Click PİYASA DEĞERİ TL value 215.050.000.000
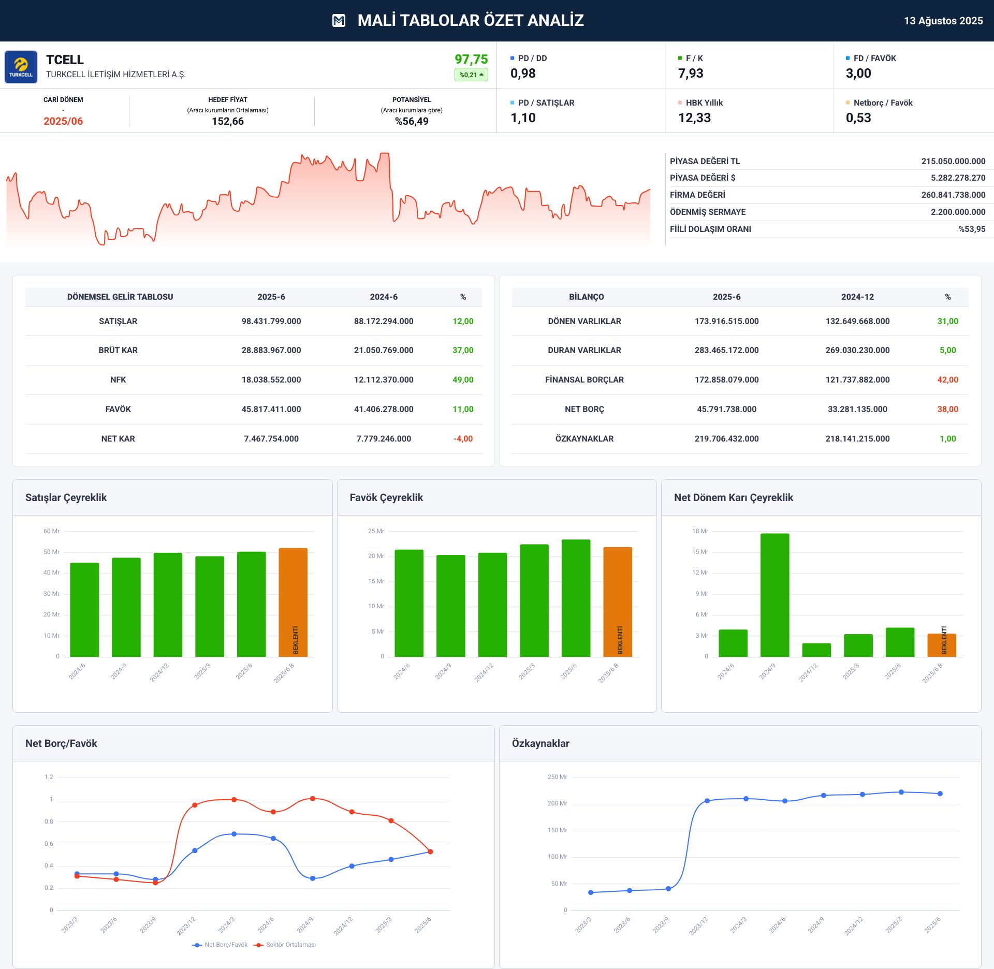The width and height of the screenshot is (994, 969). [x=953, y=161]
